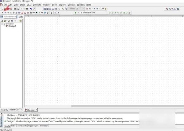Viewport: 184px width, 131px height.
Task: Close the Design Toolbox panel
Action: coord(21,17)
